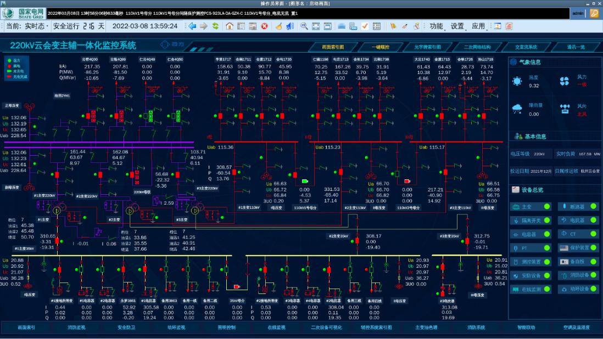The width and height of the screenshot is (603, 339).
Task: Click the red 110kV2号母分 breaker symbol
Action: point(407,180)
